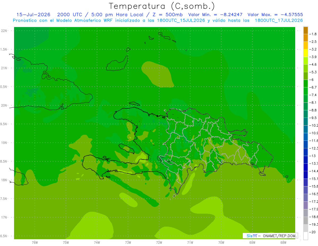Viewport: 318px width, 246px height.
Task: Click the longitude label '72W'
Action: [x=159, y=243]
